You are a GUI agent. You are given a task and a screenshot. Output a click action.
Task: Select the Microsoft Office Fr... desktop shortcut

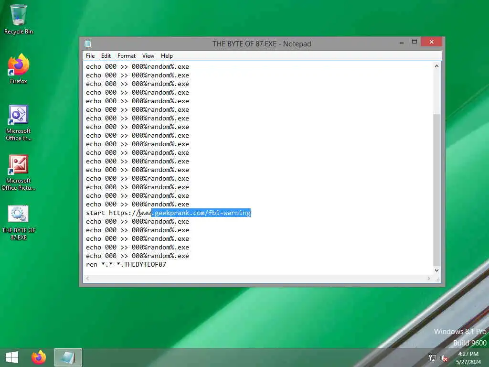pyautogui.click(x=19, y=123)
